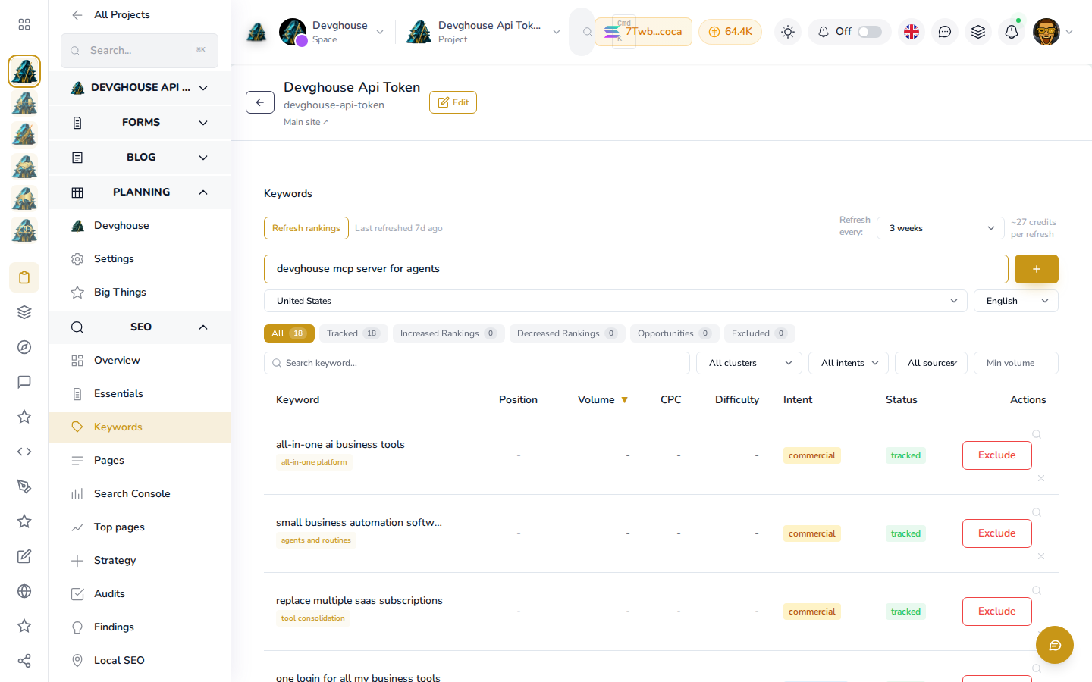The height and width of the screenshot is (682, 1092).
Task: Open the All clusters filter dropdown
Action: click(749, 363)
